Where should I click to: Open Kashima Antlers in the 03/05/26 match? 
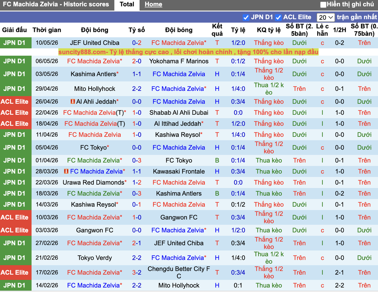coord(93,74)
